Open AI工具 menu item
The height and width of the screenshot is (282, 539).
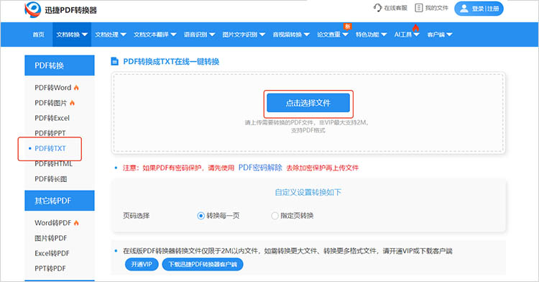pyautogui.click(x=407, y=35)
